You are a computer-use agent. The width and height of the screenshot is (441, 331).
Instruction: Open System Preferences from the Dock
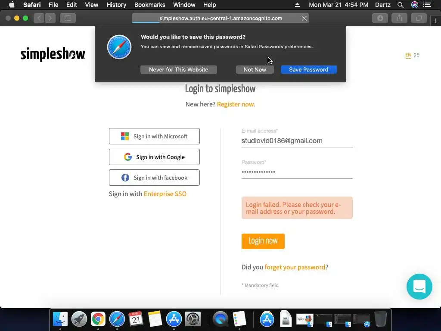point(193,319)
